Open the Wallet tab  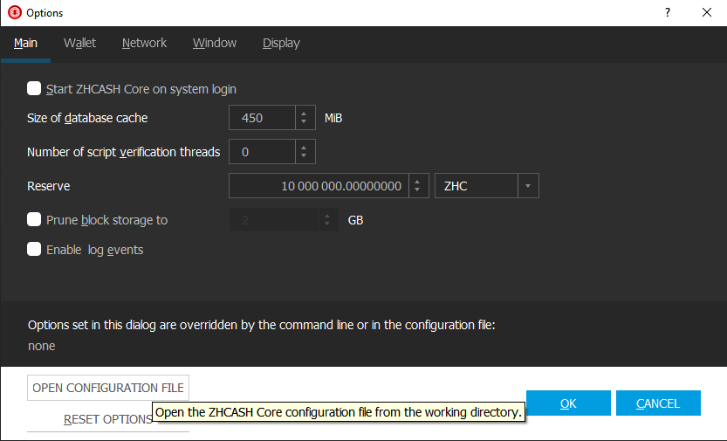pos(79,43)
